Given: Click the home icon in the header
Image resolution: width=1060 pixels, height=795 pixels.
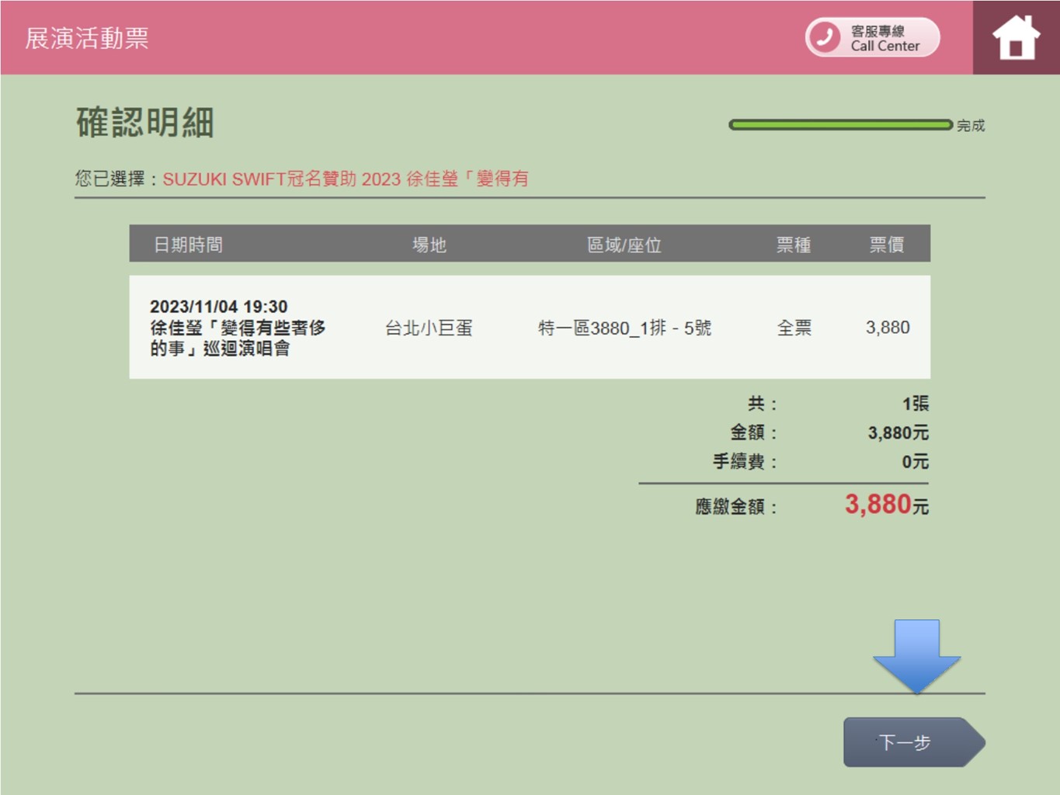Looking at the screenshot, I should point(1016,37).
